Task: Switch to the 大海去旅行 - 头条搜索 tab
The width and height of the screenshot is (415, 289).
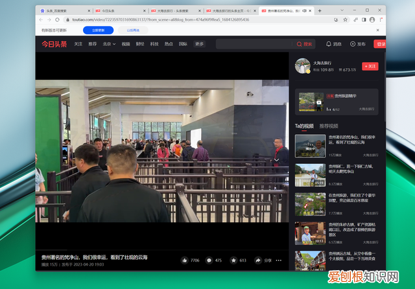Action: 174,11
